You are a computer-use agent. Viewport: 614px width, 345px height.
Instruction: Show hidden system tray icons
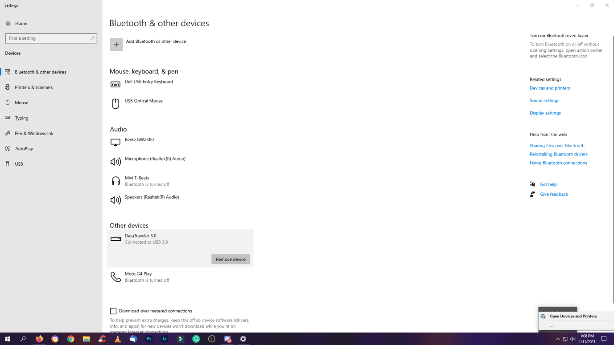(557, 339)
